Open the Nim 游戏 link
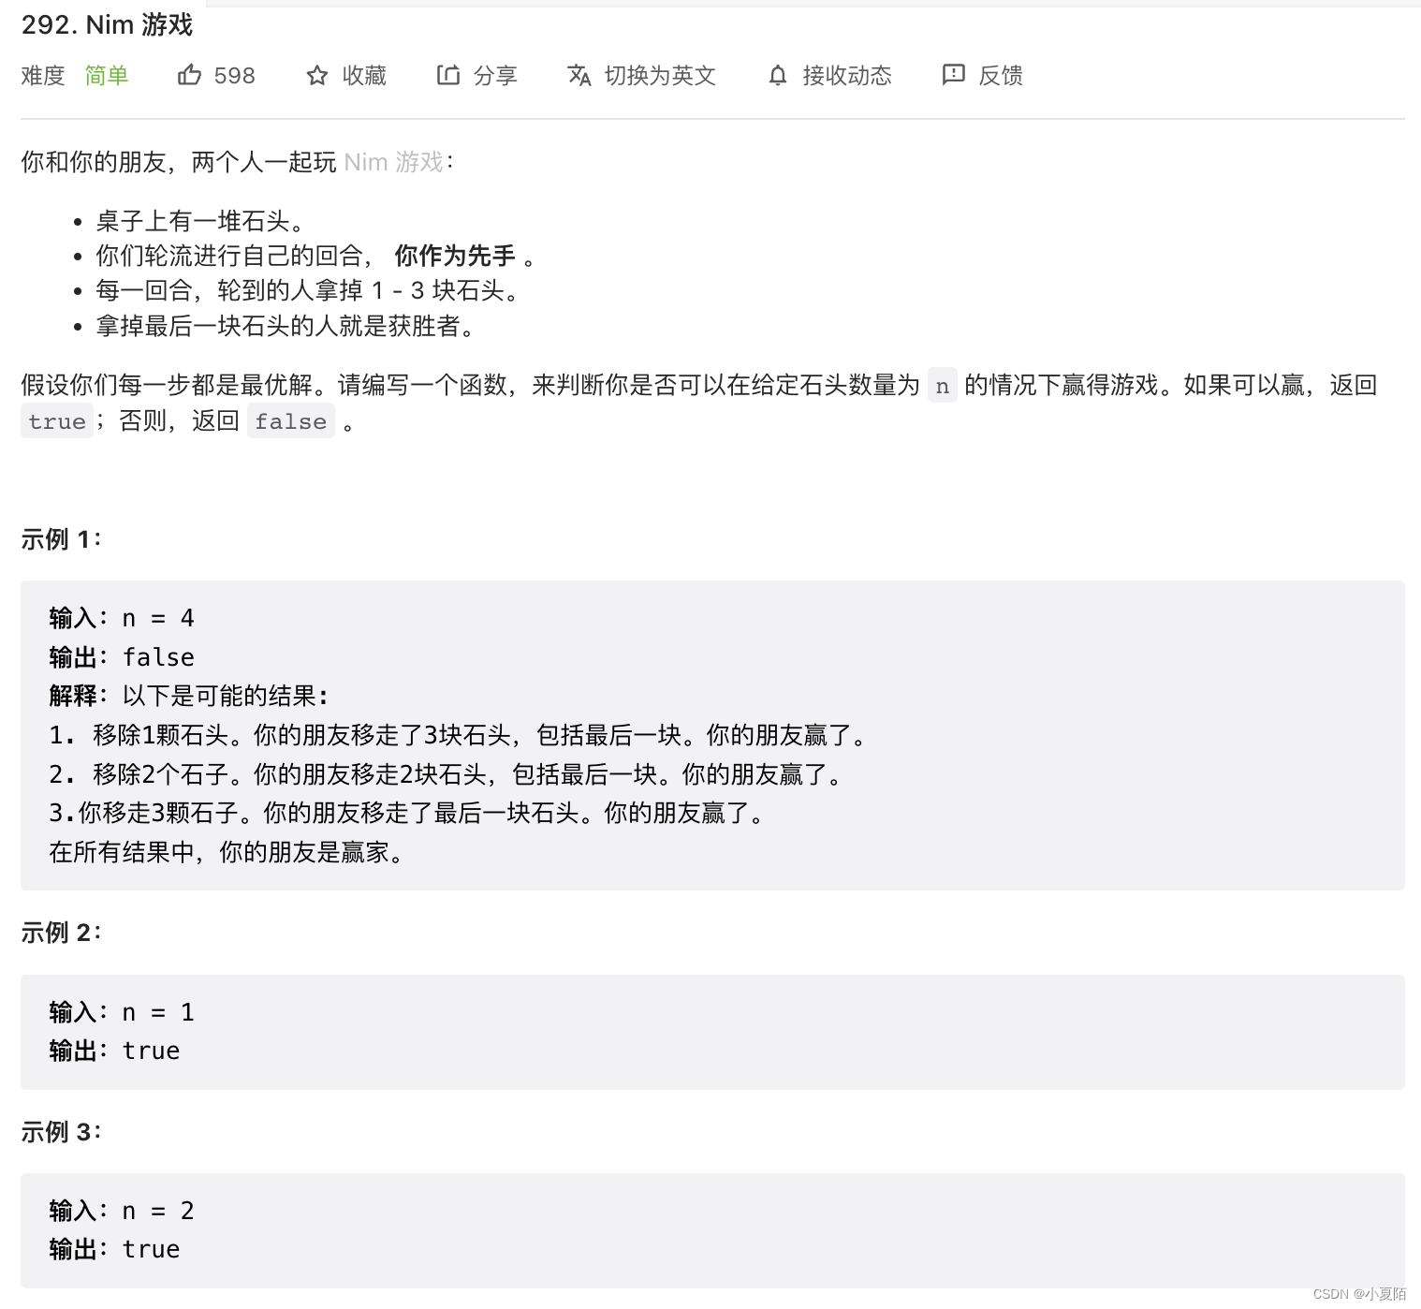This screenshot has height=1309, width=1421. [393, 162]
